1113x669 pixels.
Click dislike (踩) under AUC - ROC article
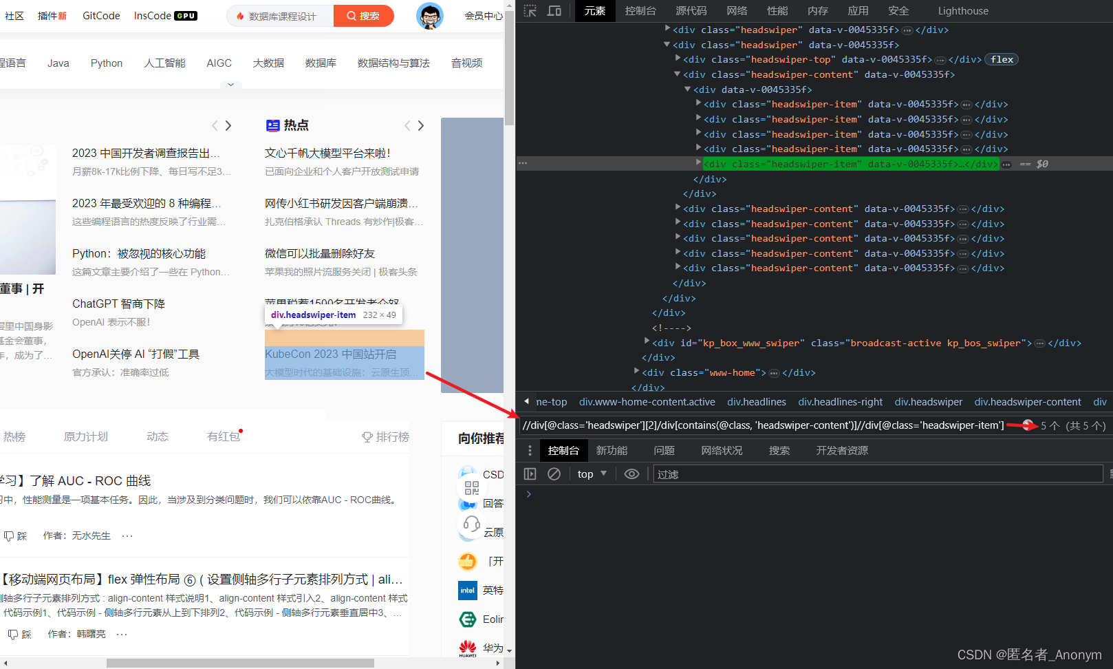point(16,536)
